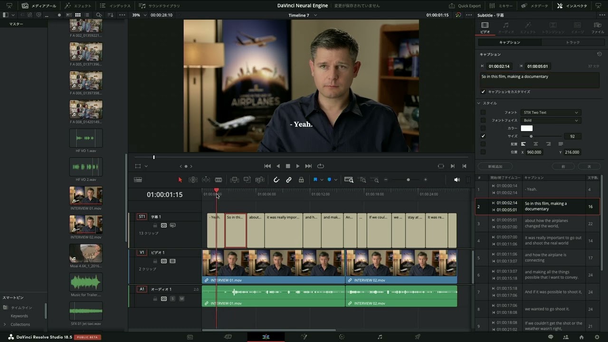Click the position lock padlock icon
The width and height of the screenshot is (608, 342).
pos(301,180)
